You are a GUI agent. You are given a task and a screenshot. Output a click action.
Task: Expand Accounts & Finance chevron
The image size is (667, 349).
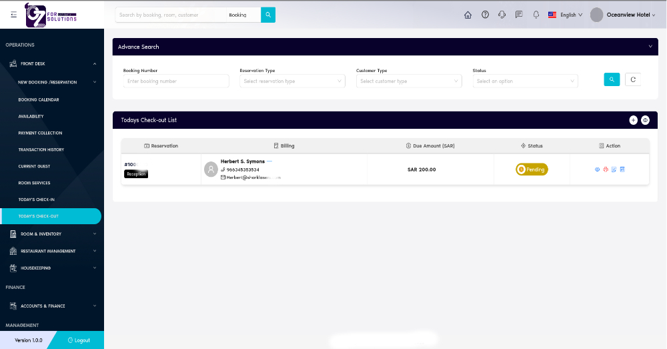point(95,306)
